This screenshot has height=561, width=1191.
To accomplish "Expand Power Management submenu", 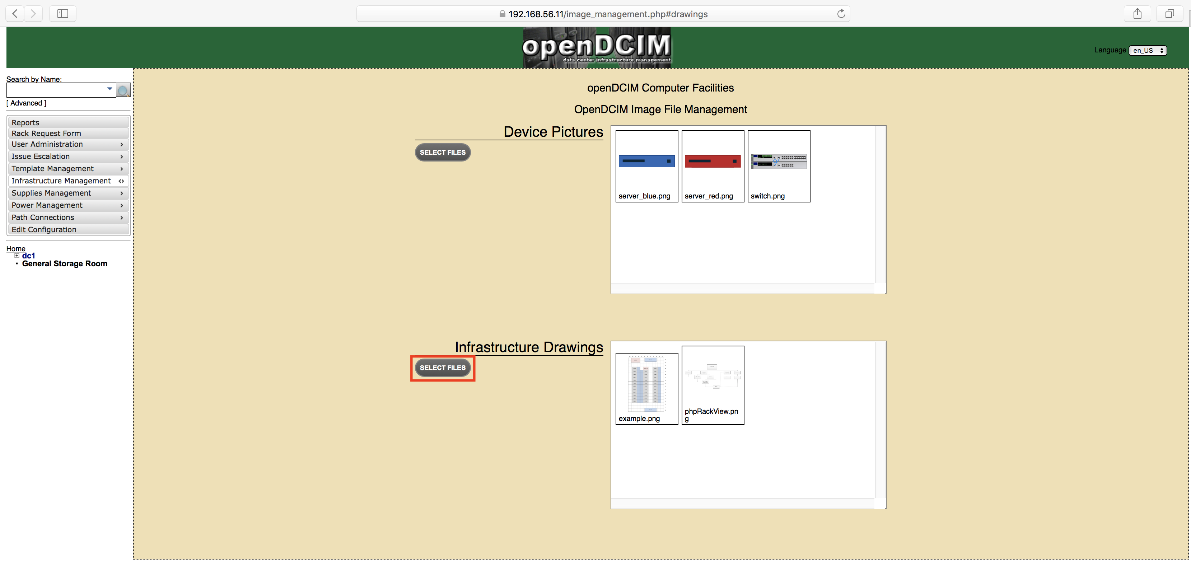I will click(69, 205).
